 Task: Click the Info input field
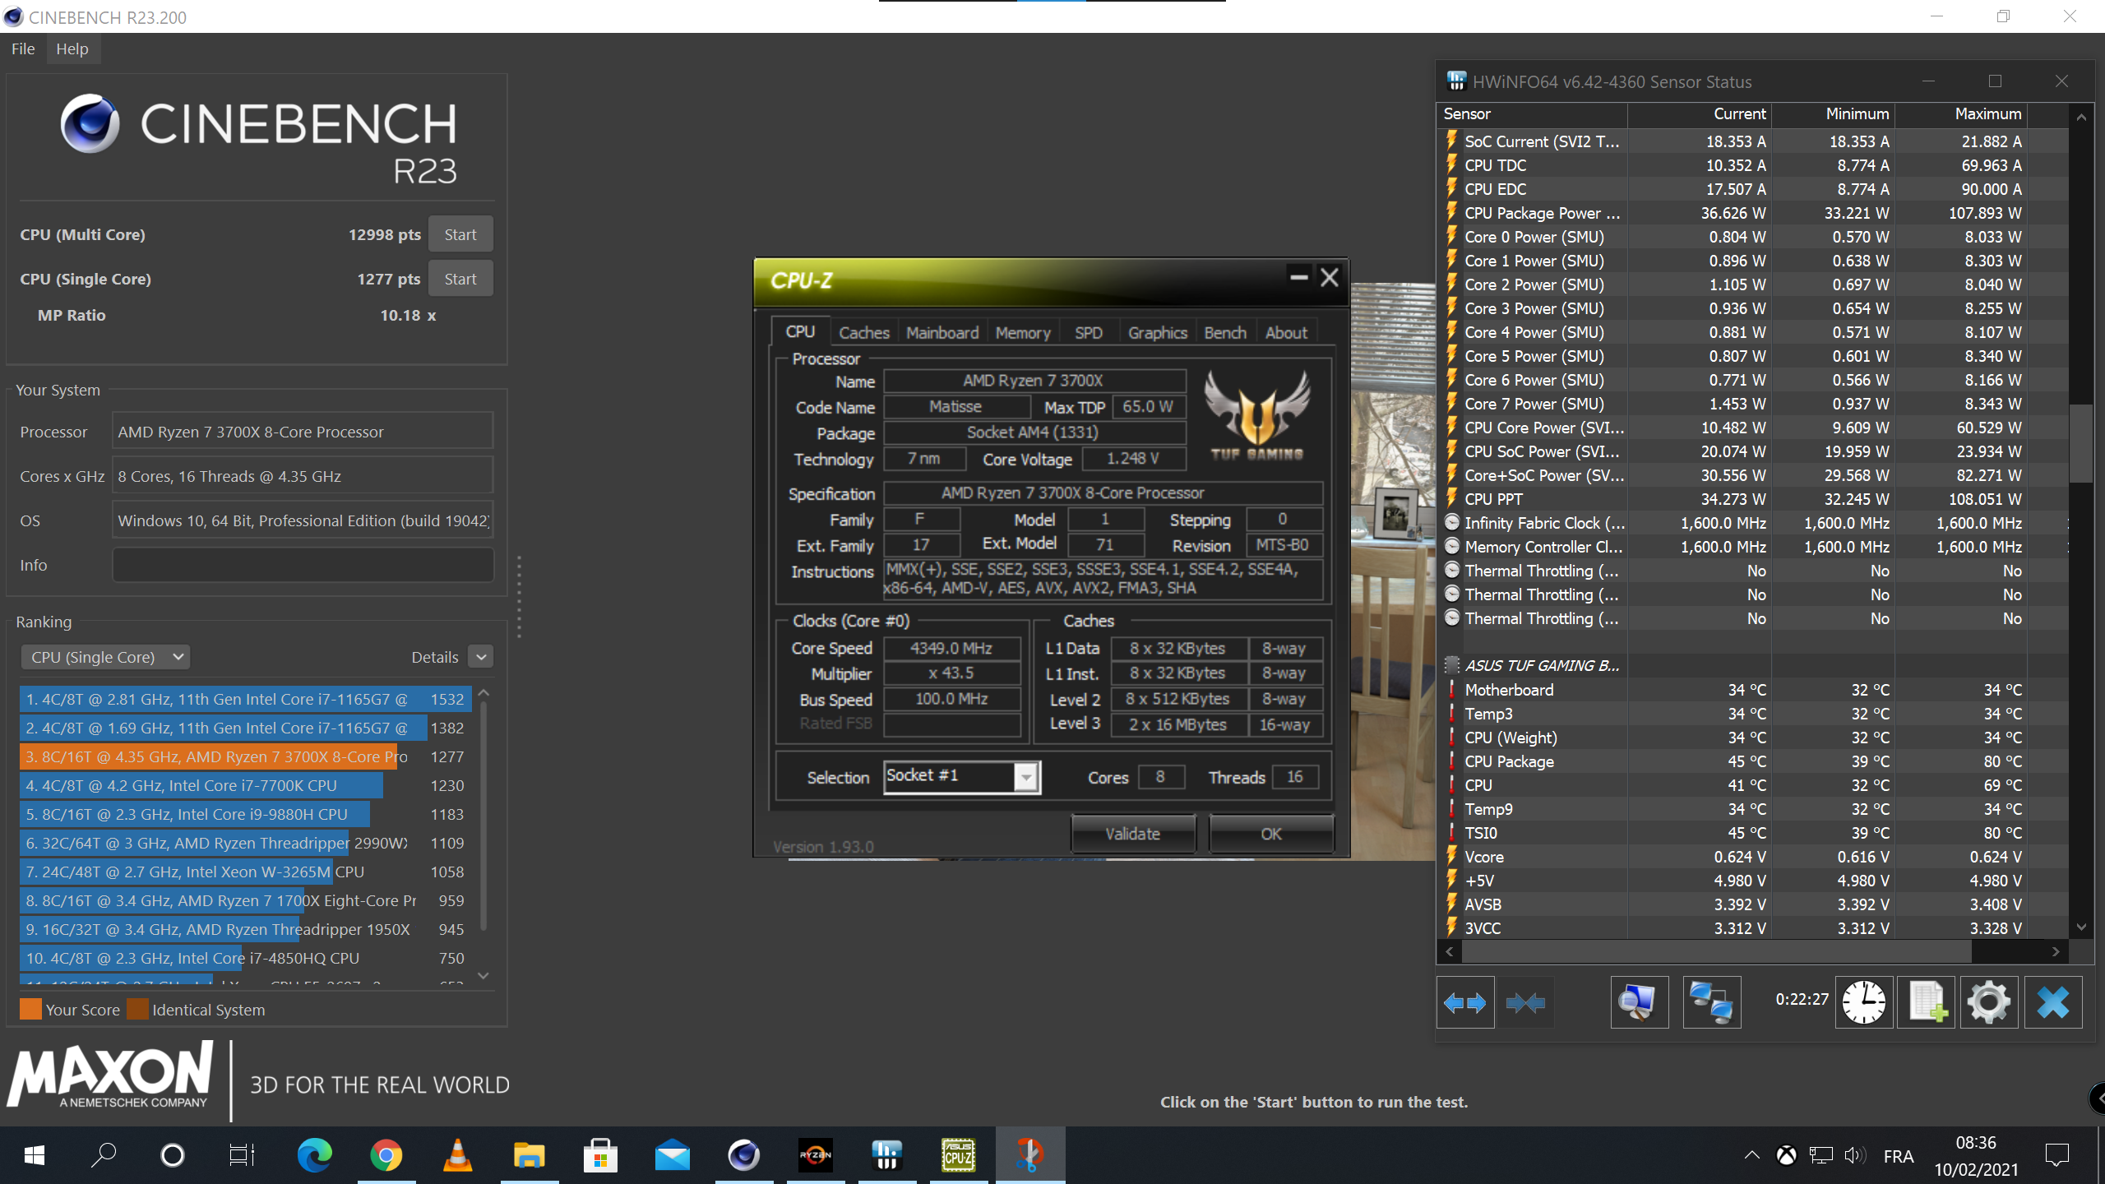click(x=303, y=565)
